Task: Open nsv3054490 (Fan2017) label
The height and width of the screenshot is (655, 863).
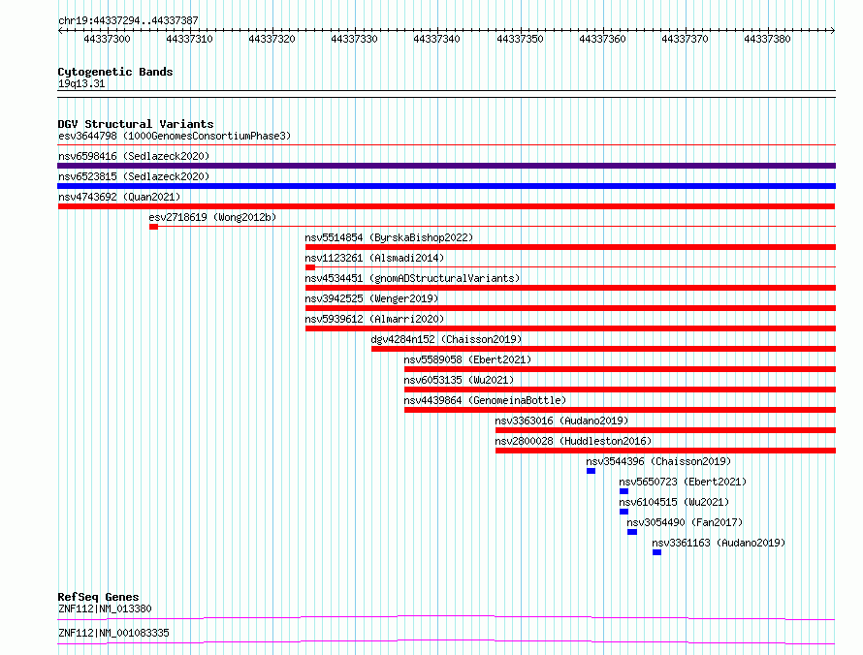Action: click(685, 522)
